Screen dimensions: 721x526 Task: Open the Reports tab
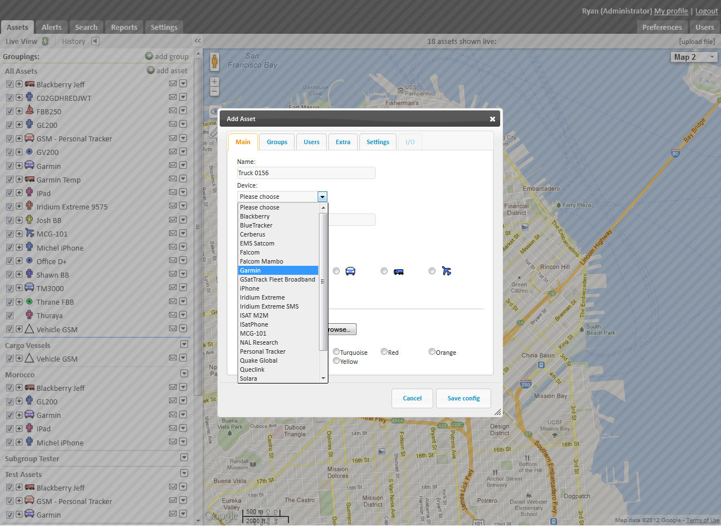pyautogui.click(x=124, y=27)
